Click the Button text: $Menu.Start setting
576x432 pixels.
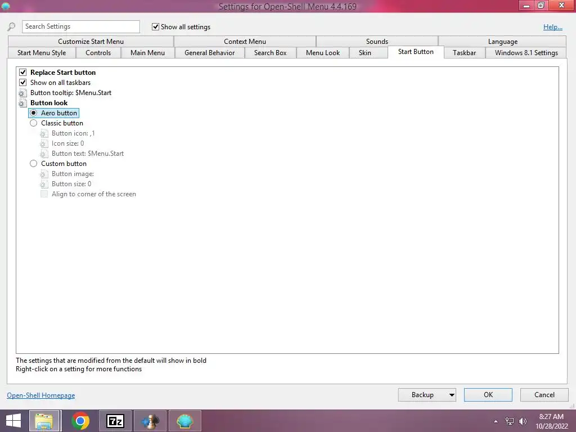coord(87,154)
